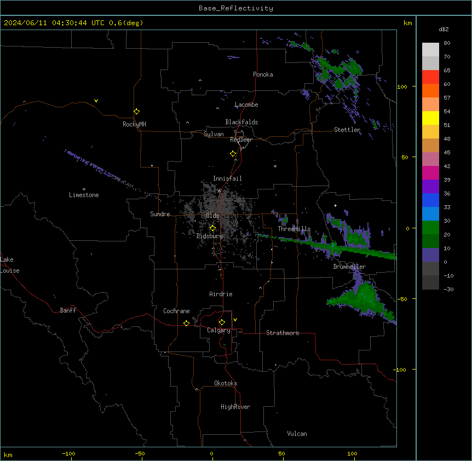The height and width of the screenshot is (461, 472).
Task: Click the Lake Louise label
Action: click(x=10, y=265)
